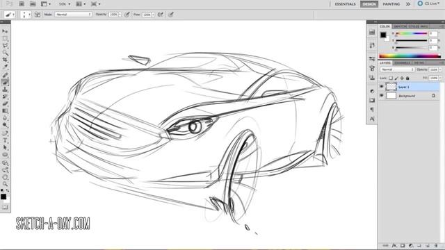445x250 pixels.
Task: Select the Type tool
Action: [x=5, y=140]
